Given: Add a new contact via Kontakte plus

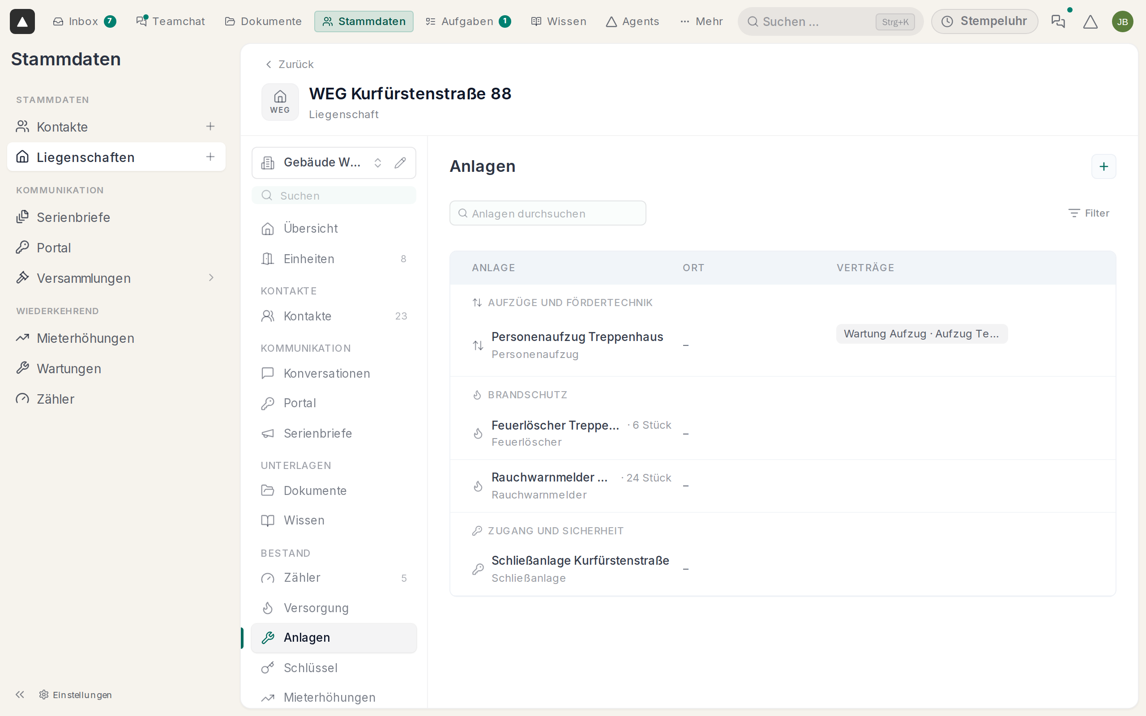Looking at the screenshot, I should coord(210,127).
